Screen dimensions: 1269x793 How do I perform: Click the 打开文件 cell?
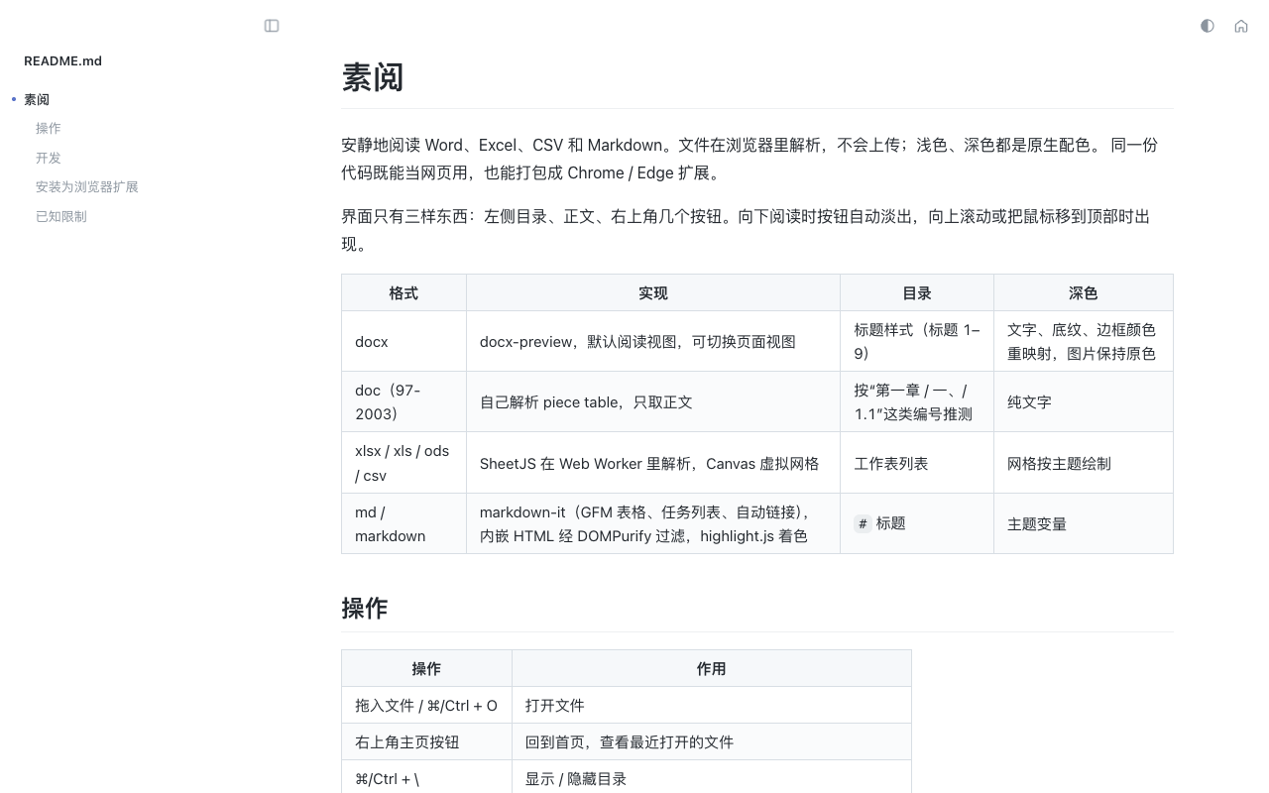tap(712, 705)
